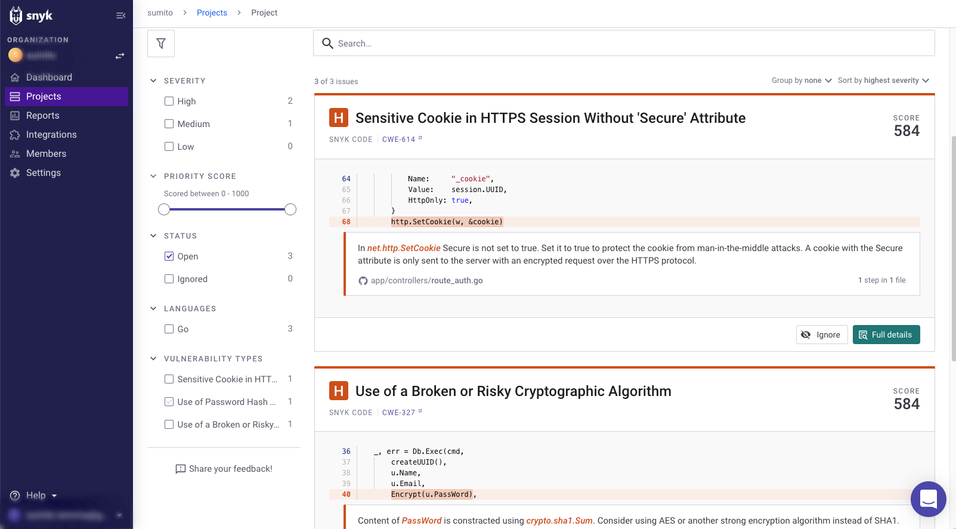Open the chat support bubble

click(x=928, y=499)
